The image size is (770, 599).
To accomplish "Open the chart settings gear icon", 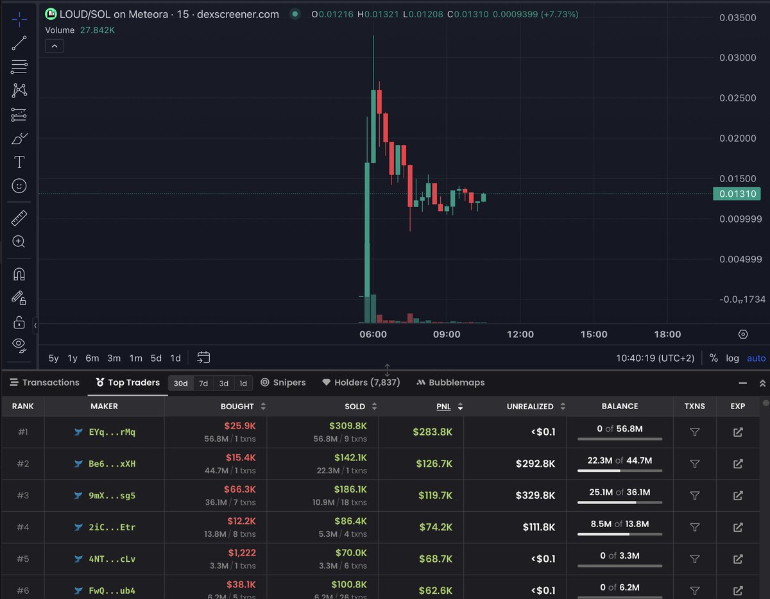I will pos(743,334).
